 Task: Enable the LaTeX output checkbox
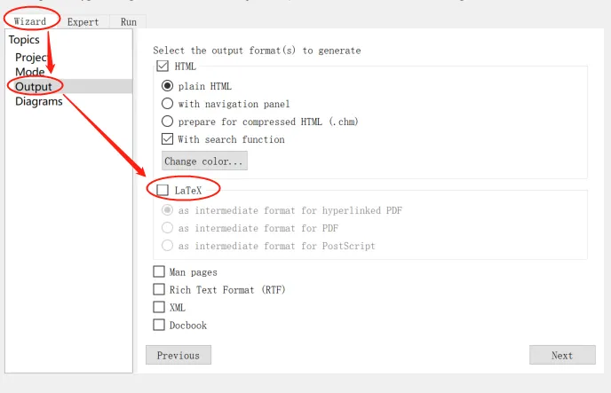(x=163, y=190)
